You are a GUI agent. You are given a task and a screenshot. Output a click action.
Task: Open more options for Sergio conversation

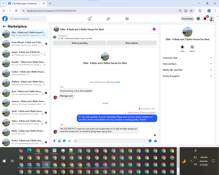pyautogui.click(x=42, y=53)
